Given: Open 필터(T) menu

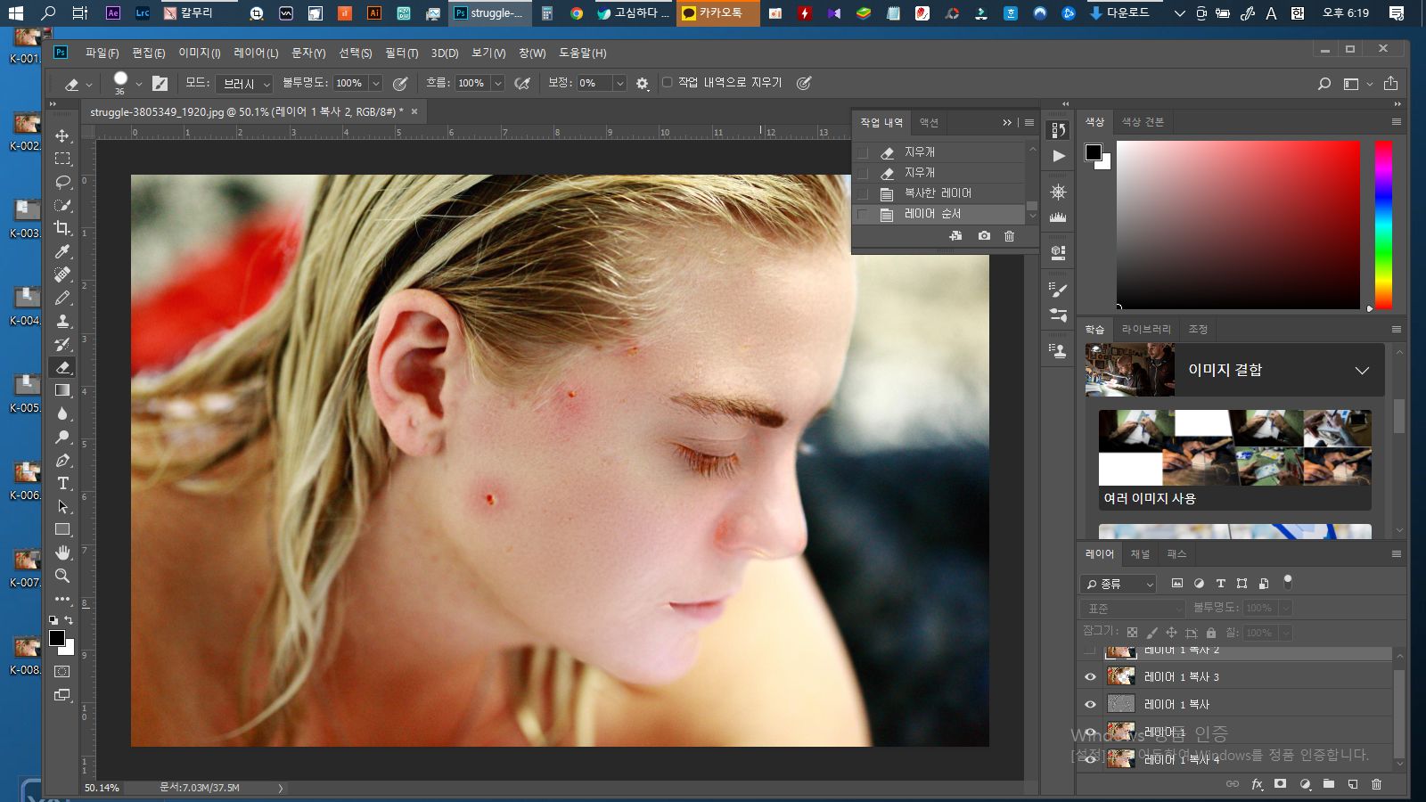Looking at the screenshot, I should point(401,53).
